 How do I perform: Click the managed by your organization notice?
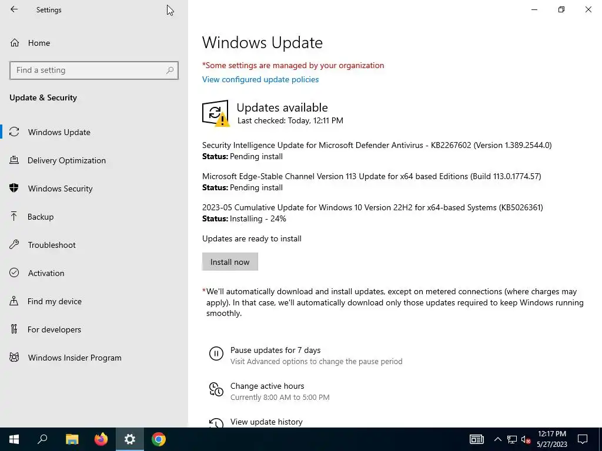coord(293,65)
